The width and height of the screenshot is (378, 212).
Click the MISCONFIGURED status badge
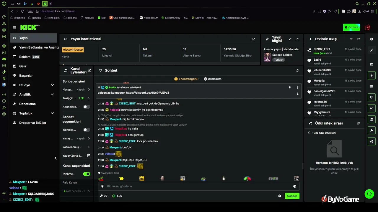coord(73,50)
